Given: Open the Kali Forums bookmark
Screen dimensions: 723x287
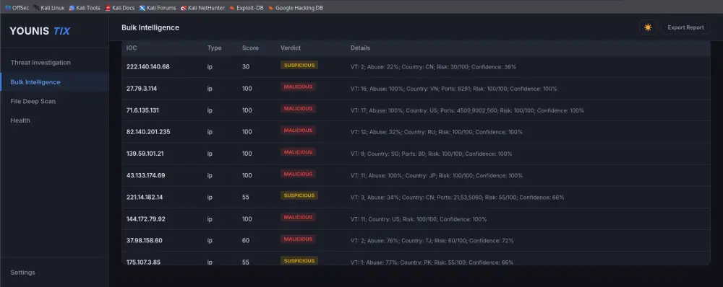Looking at the screenshot, I should tap(158, 8).
